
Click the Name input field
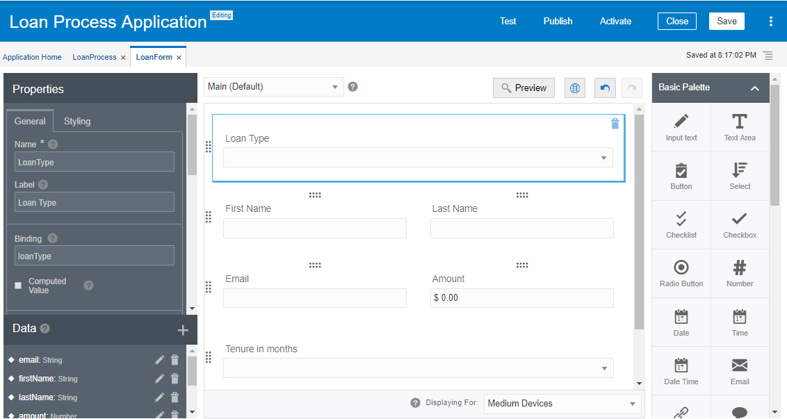(x=95, y=162)
